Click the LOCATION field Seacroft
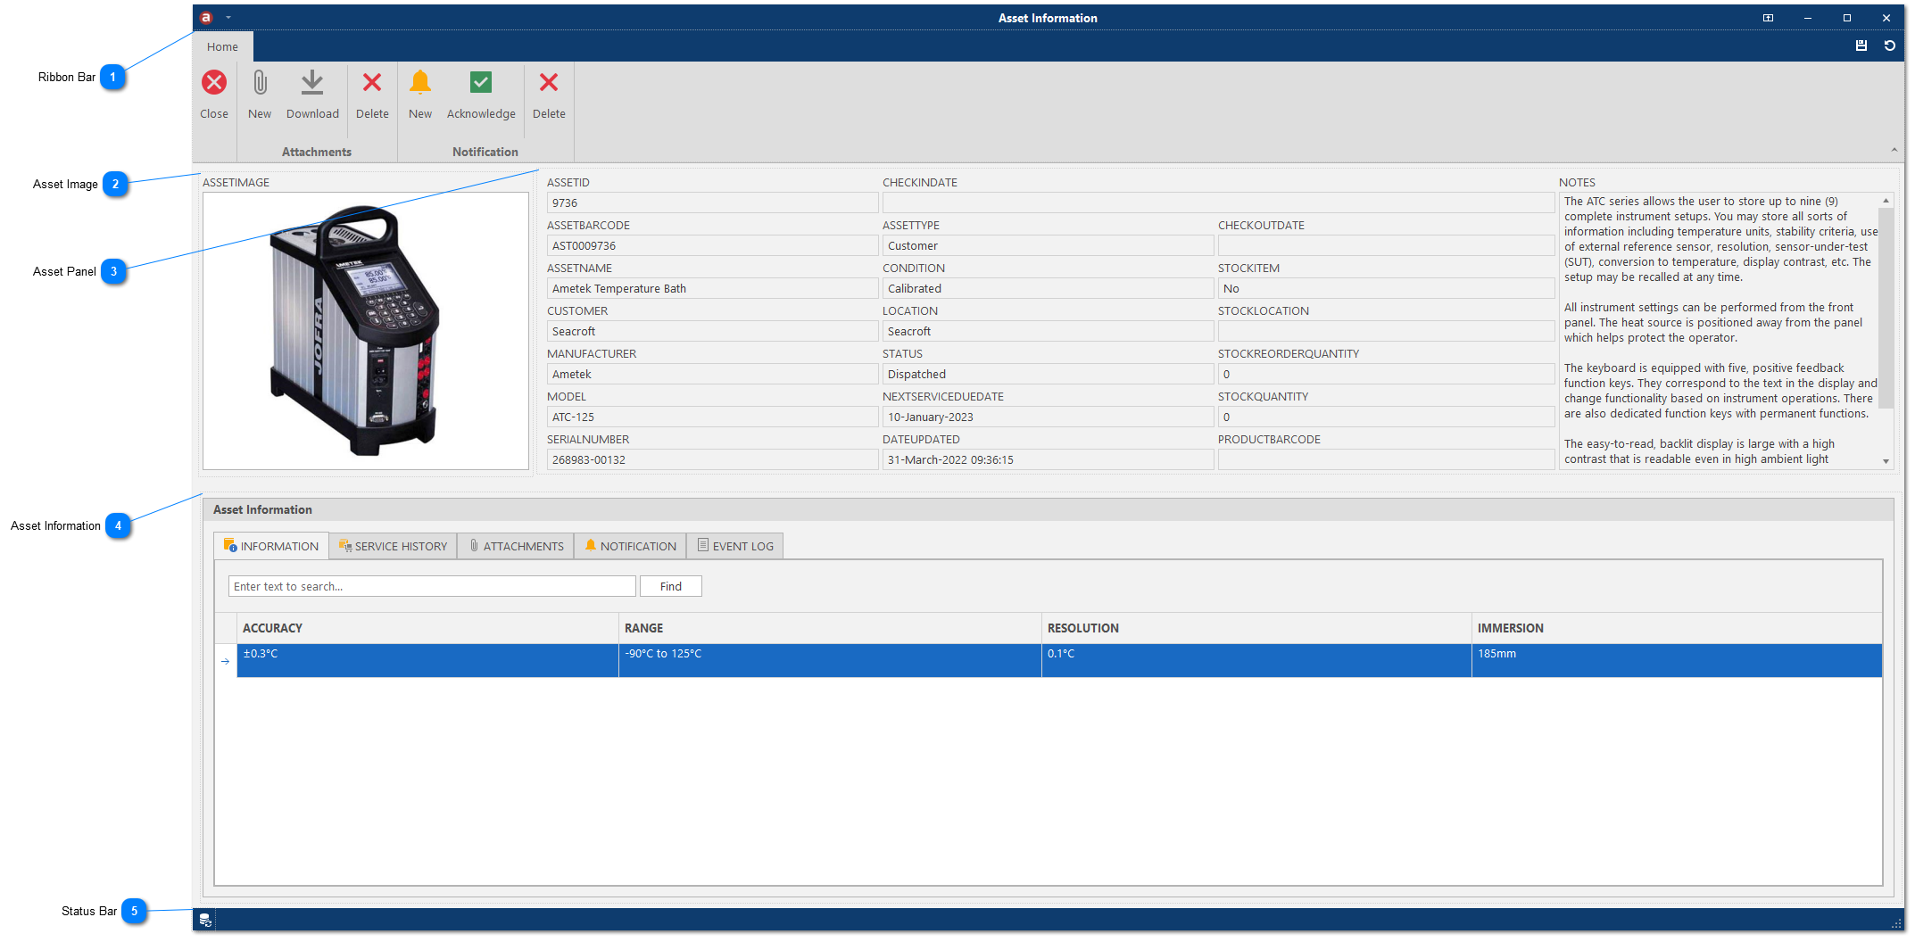Image resolution: width=1915 pixels, height=942 pixels. point(1048,331)
